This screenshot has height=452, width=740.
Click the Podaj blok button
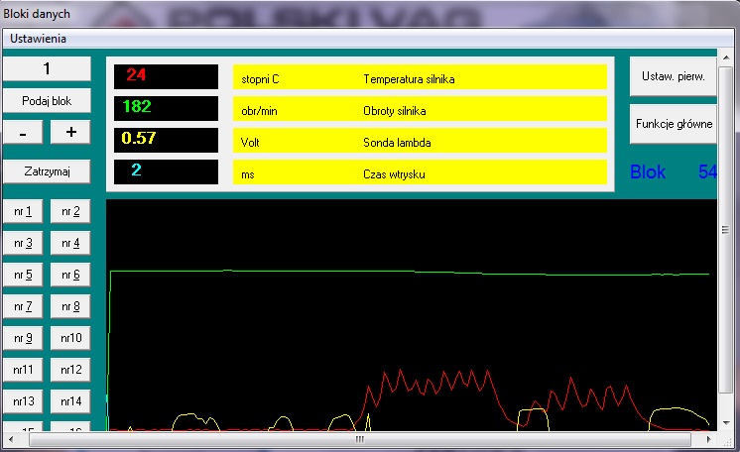pyautogui.click(x=47, y=100)
